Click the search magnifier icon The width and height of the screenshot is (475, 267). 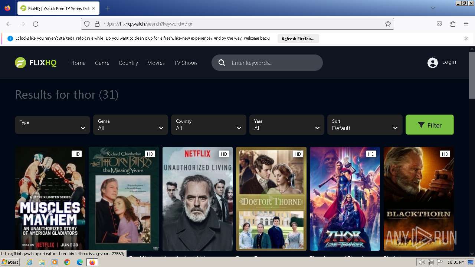pyautogui.click(x=222, y=63)
